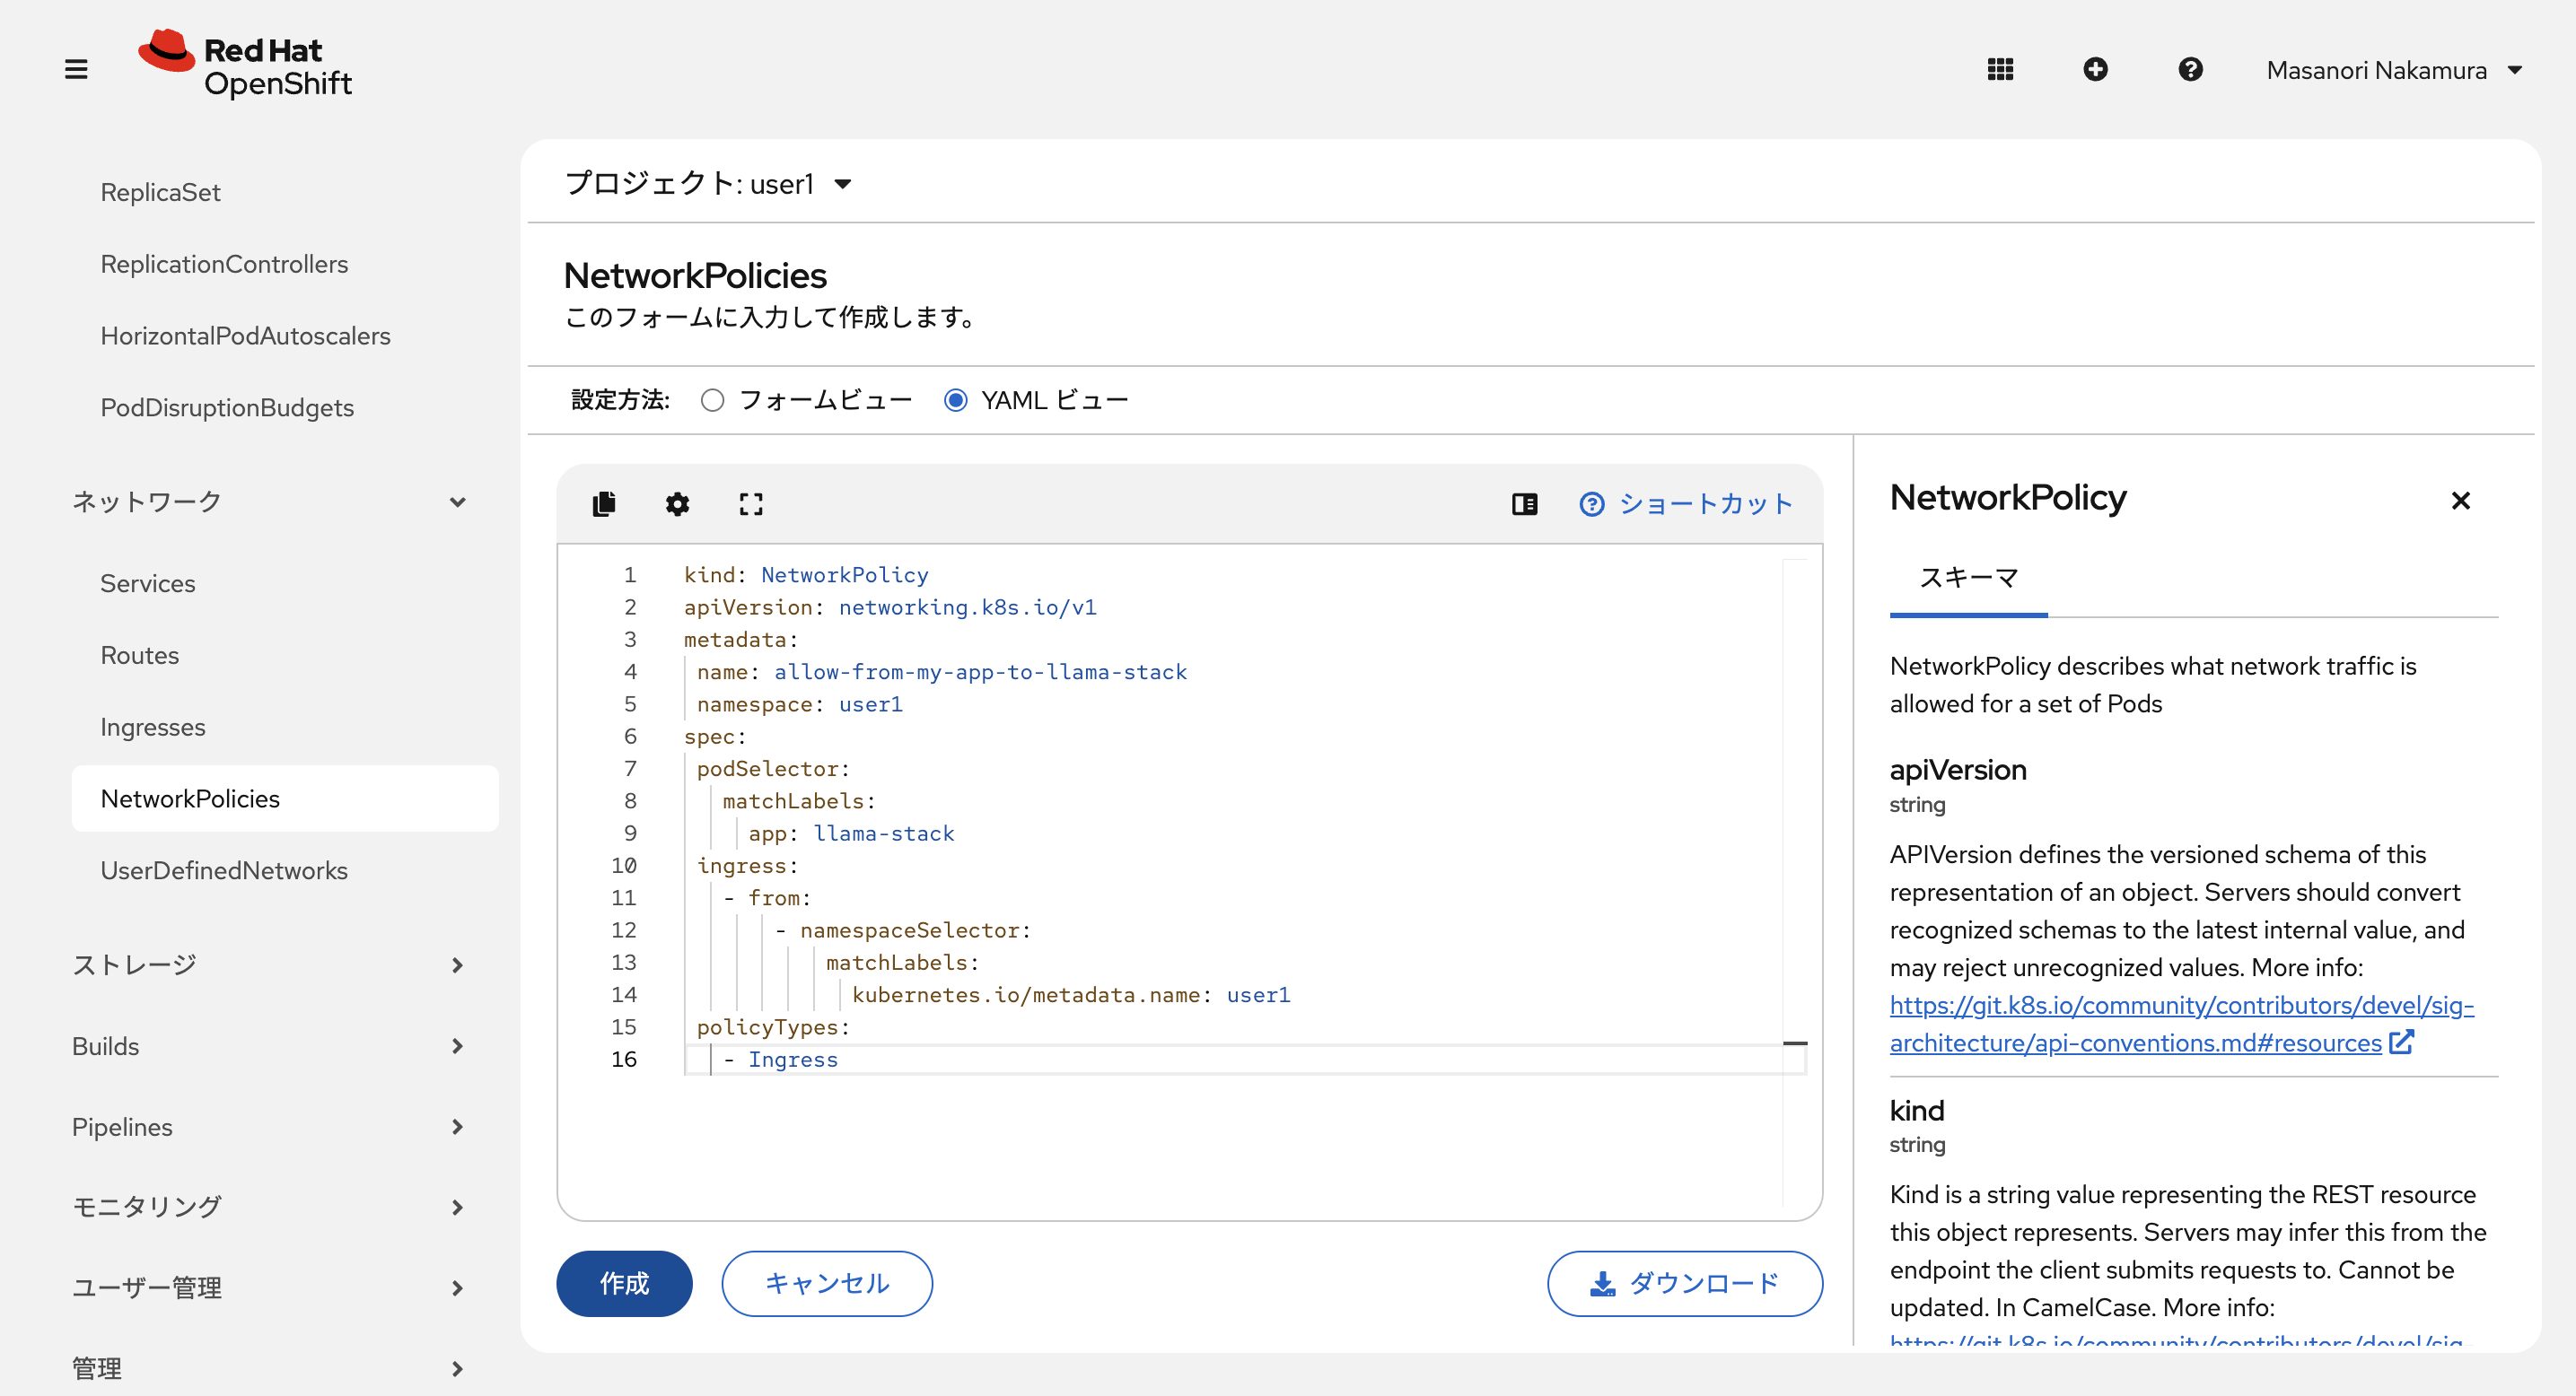Open the api-conventions resources link
Image resolution: width=2576 pixels, height=1396 pixels.
2180,1024
